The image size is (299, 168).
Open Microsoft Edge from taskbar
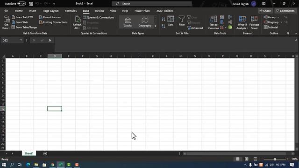[28, 165]
